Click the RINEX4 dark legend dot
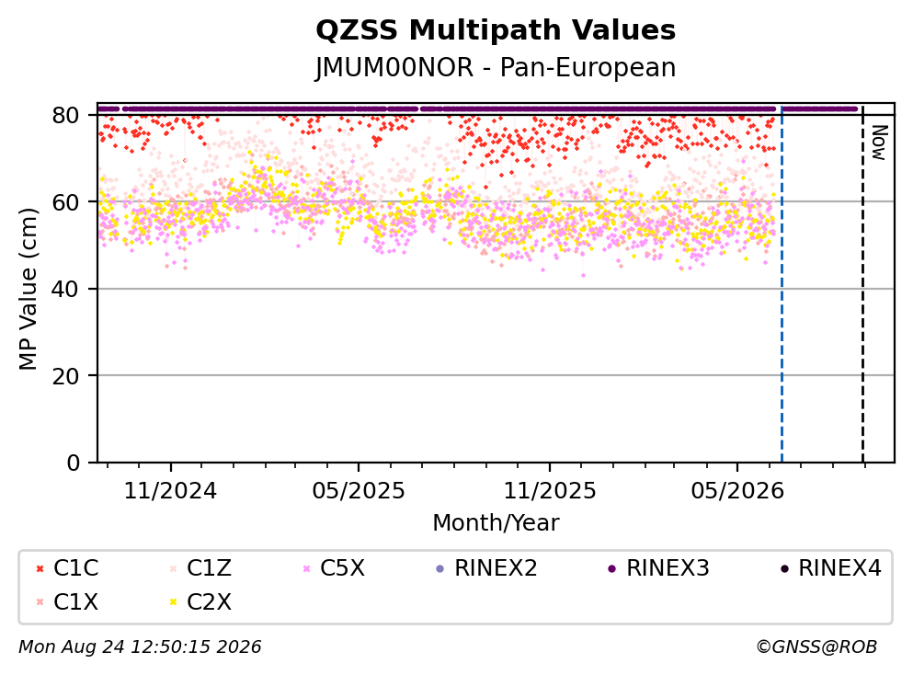The width and height of the screenshot is (913, 675). [x=784, y=568]
